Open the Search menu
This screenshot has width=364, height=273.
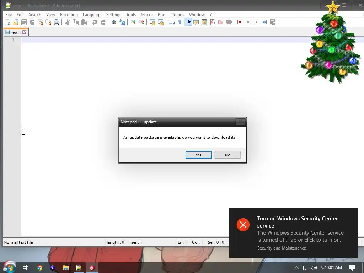35,14
